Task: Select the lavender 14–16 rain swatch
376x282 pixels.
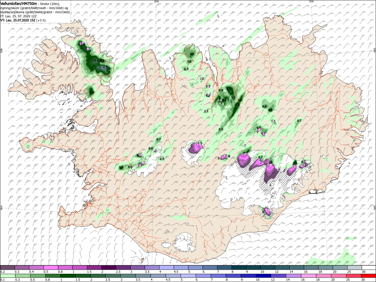Action: (293, 276)
